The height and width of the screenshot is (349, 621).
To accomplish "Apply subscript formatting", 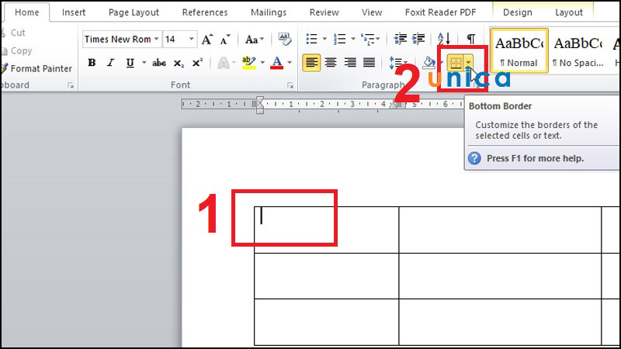I will [179, 63].
